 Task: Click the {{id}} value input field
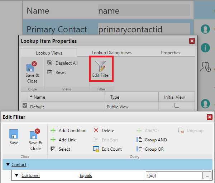174,175
